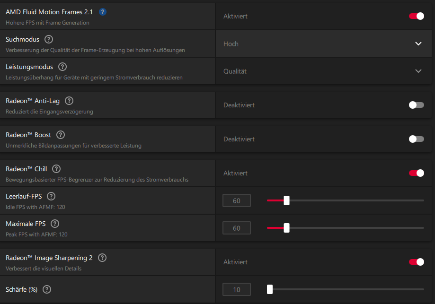This screenshot has width=435, height=304.
Task: Open Radeon Chill info icon
Action: [x=56, y=169]
